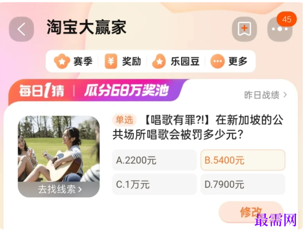
Task: Open the 赛季 tab label
Action: pos(83,62)
